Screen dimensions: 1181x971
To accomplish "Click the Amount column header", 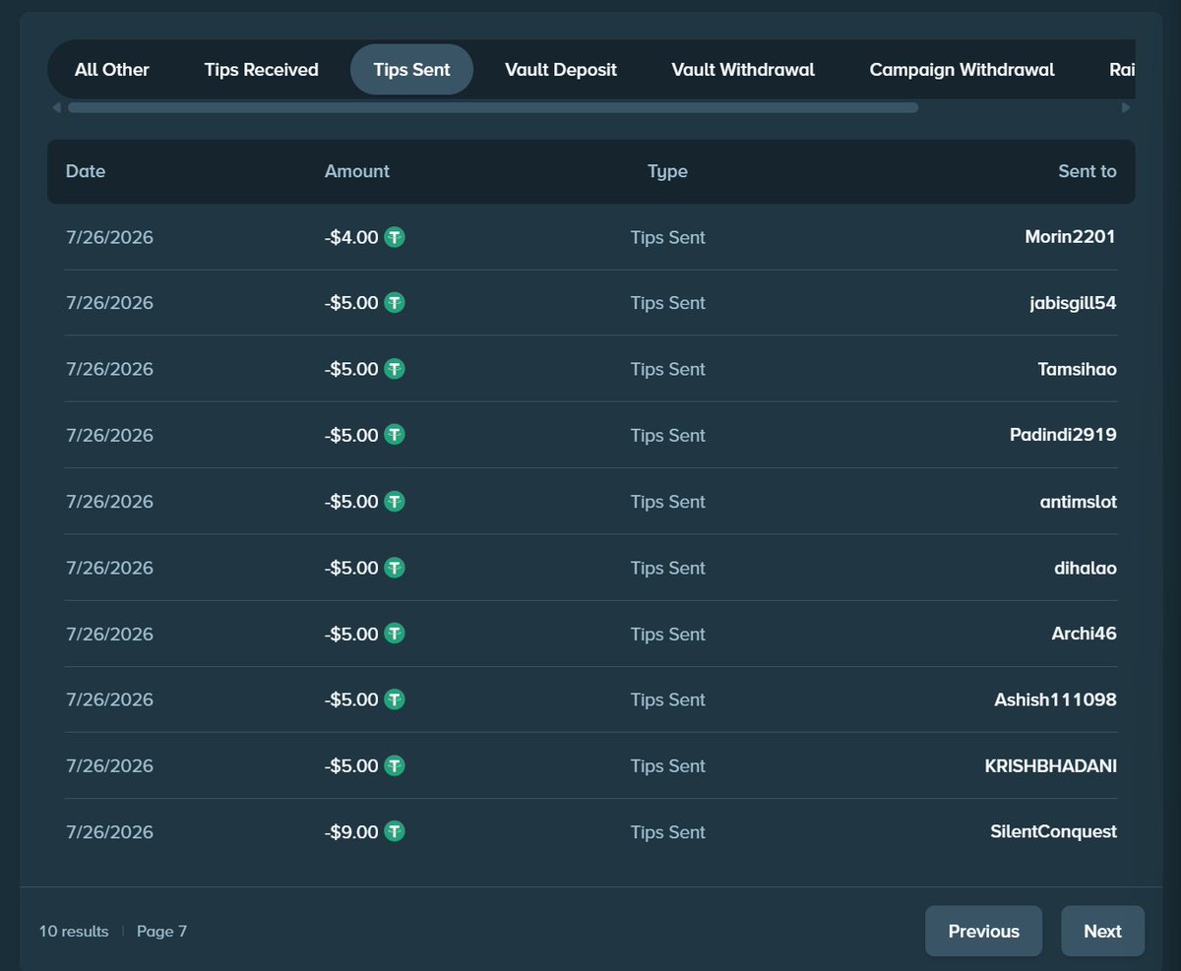I will point(357,171).
